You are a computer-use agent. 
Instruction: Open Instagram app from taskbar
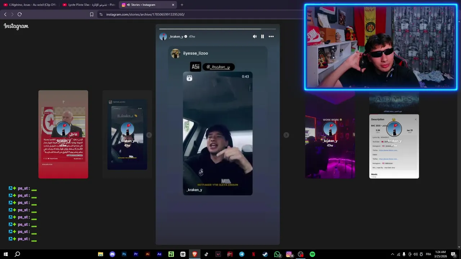tap(289, 254)
